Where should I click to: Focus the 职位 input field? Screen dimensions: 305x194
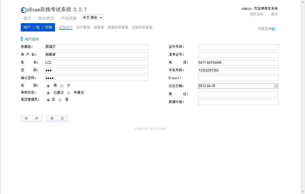click(238, 94)
